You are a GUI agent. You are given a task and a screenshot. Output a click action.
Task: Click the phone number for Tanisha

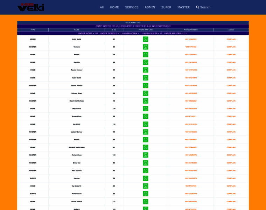[x=191, y=47]
